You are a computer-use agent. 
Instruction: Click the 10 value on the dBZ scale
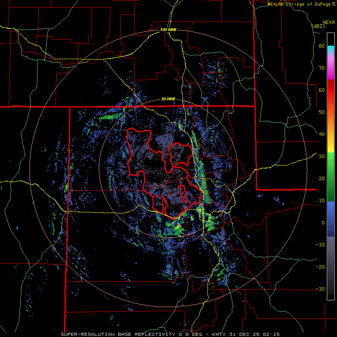pyautogui.click(x=322, y=201)
